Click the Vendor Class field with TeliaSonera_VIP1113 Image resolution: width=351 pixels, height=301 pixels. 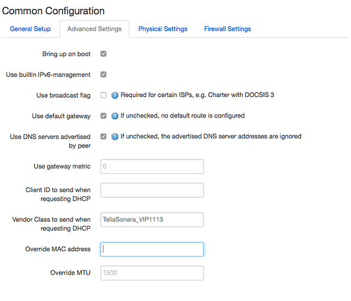point(152,220)
